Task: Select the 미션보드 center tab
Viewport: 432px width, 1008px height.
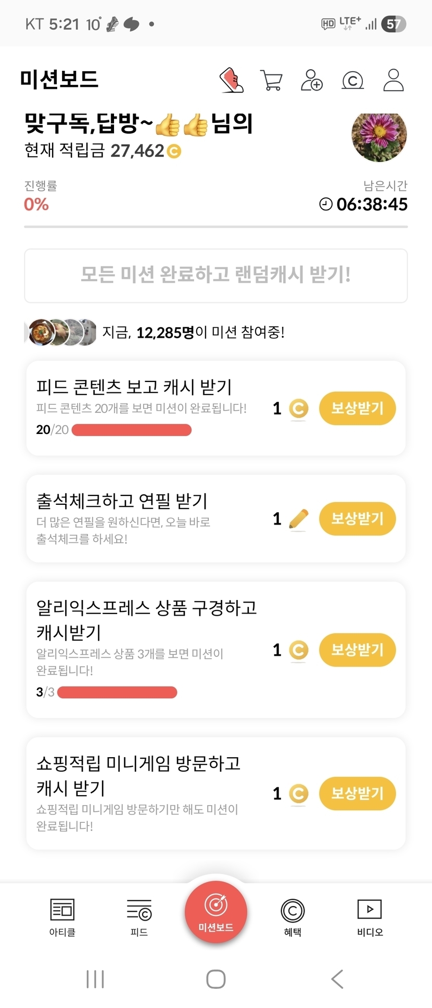Action: 216,912
